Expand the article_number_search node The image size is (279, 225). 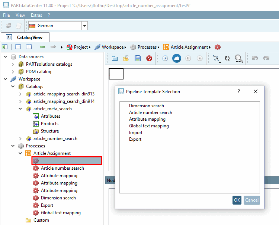point(20,138)
